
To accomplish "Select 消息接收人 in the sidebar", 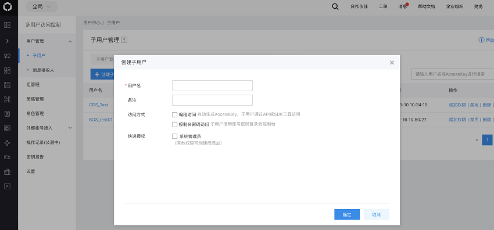I will point(44,70).
